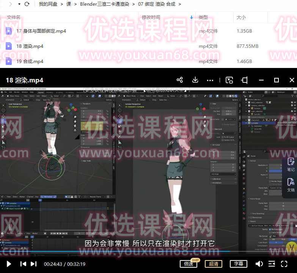Skip to the previous video
This screenshot has height=273, width=297.
(23, 264)
